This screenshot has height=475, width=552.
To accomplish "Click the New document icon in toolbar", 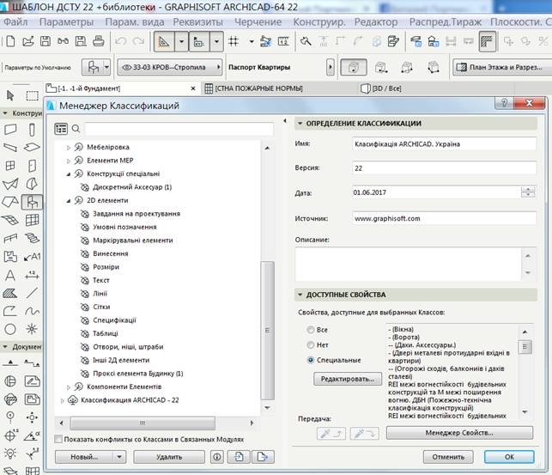I will (x=10, y=41).
